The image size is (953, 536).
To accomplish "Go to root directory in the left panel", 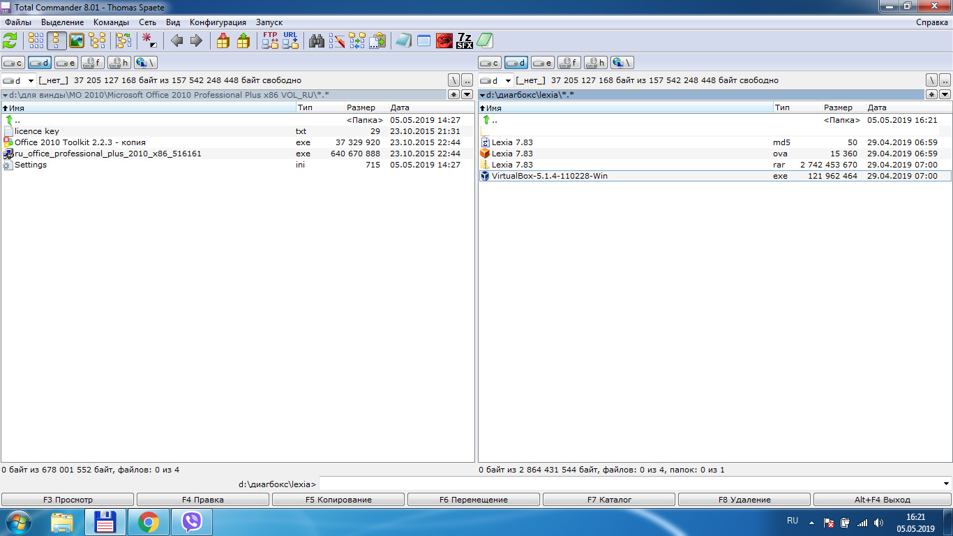I will pos(454,80).
